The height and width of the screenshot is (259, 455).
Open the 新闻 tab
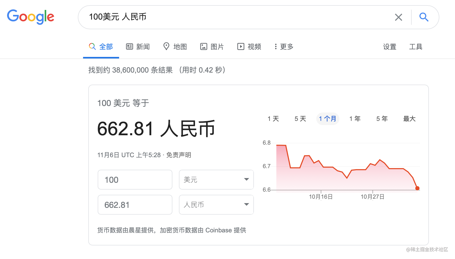[138, 47]
